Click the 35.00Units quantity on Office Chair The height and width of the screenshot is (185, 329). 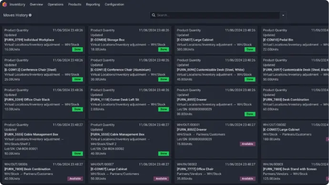click(185, 179)
